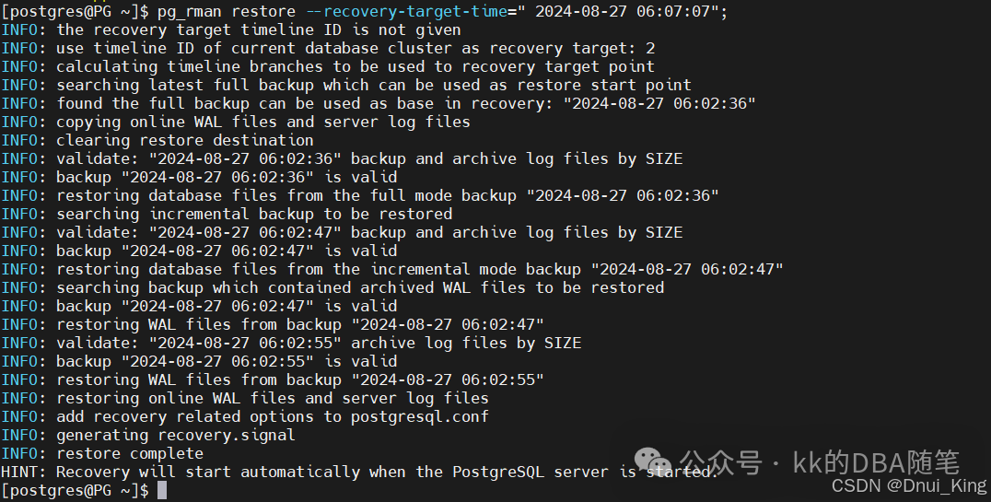Click the final [postgres@PG ~]$ prompt

76,490
